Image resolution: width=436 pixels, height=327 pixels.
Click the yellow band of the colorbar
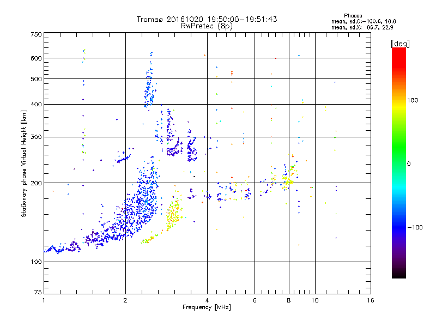coord(399,107)
